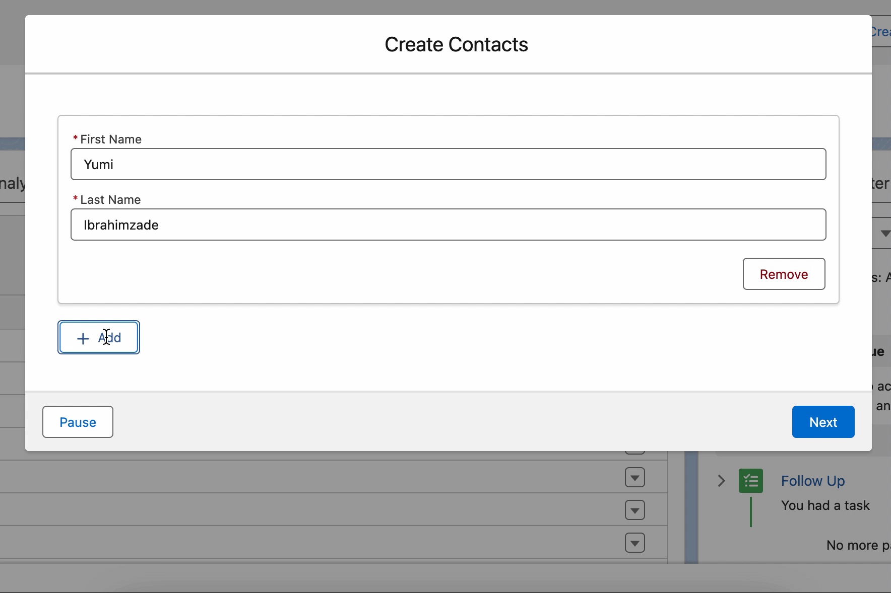The width and height of the screenshot is (891, 593).
Task: Open the middle fully visible row dropdown arrow
Action: click(634, 510)
